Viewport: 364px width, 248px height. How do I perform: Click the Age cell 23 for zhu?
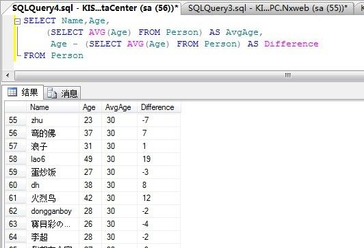pyautogui.click(x=90, y=120)
